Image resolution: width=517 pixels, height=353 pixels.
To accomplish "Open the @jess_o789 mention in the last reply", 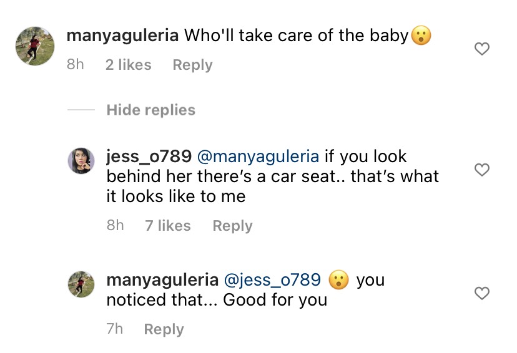I will [268, 279].
